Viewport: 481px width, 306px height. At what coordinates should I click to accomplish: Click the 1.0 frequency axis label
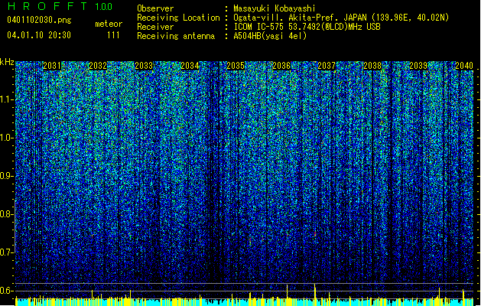click(6, 138)
